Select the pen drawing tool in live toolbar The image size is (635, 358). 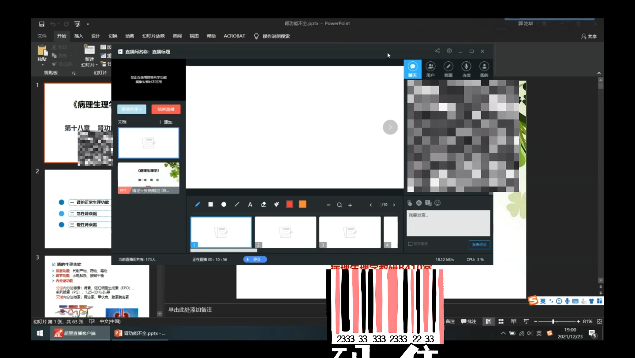[x=198, y=205]
